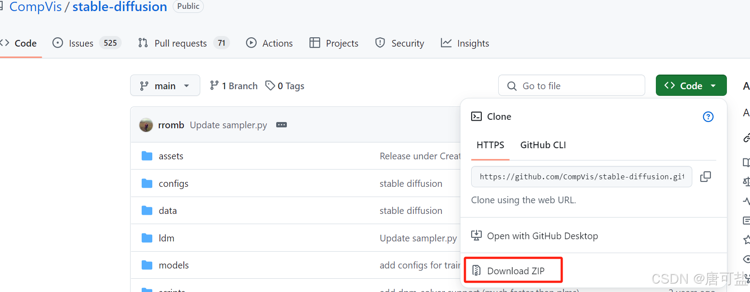Open the data folder
This screenshot has width=750, height=292.
pos(168,211)
